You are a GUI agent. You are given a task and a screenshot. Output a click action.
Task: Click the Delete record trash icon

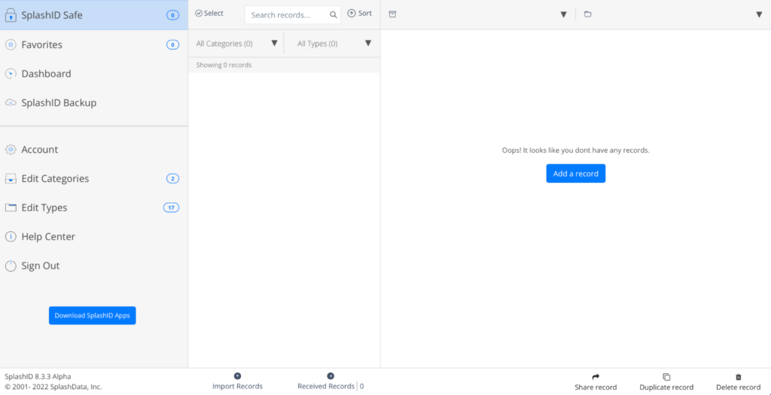click(738, 377)
